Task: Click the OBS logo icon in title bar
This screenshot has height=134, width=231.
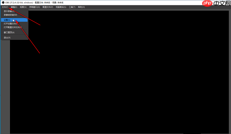Action: 3,2
